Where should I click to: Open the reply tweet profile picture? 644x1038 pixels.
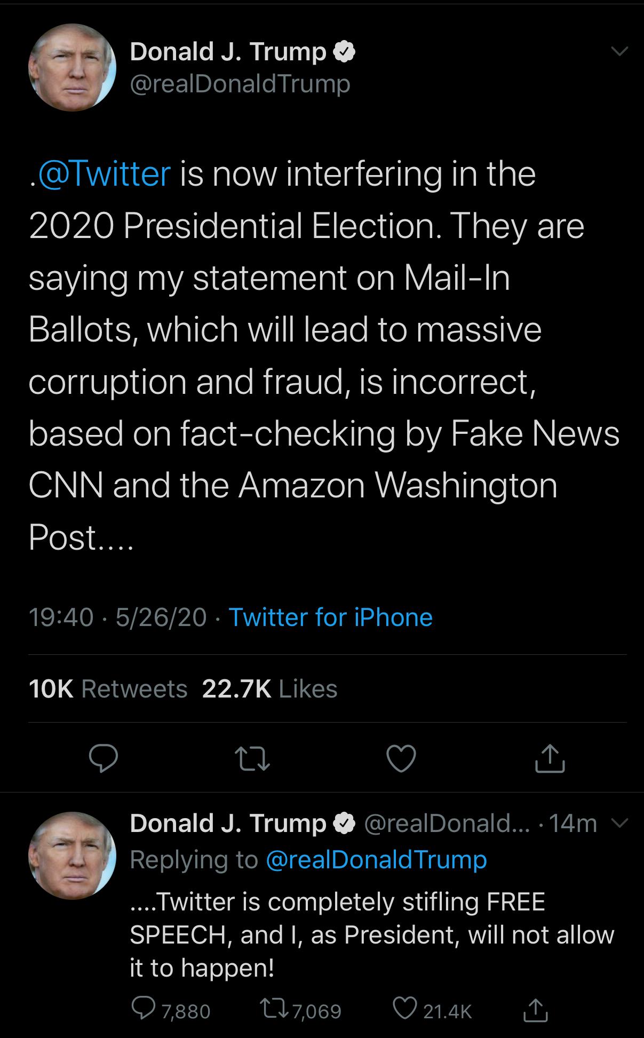pos(72,855)
